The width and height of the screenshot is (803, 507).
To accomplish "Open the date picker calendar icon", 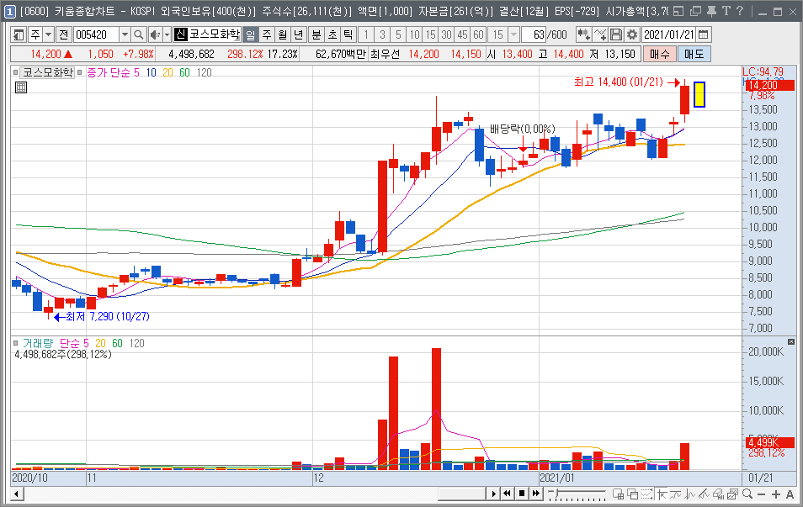I will click(x=704, y=34).
